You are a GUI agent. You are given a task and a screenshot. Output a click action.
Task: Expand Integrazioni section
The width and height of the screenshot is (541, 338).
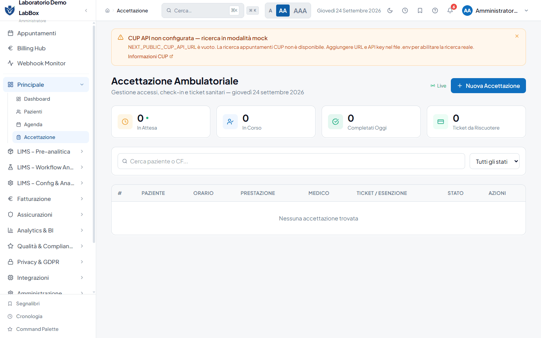click(46, 278)
